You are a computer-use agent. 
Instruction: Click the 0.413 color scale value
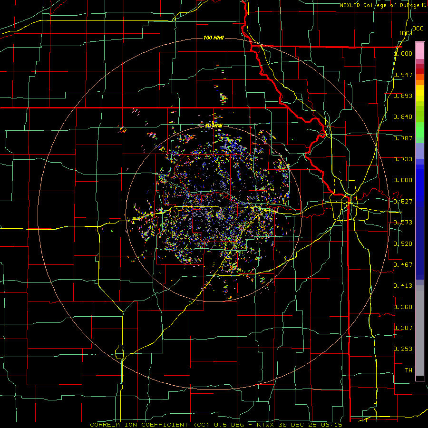click(x=403, y=286)
